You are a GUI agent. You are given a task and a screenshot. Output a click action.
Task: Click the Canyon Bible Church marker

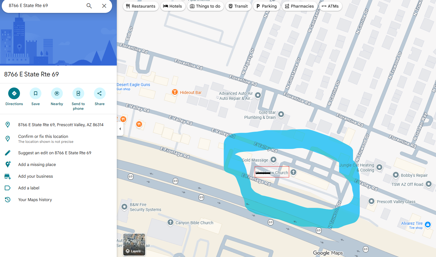(170, 222)
